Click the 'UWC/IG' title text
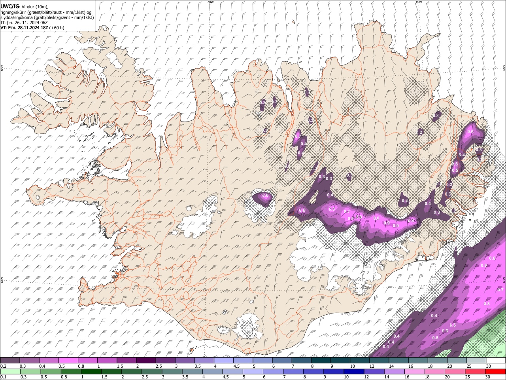This screenshot has height=380, width=506. click(x=9, y=7)
